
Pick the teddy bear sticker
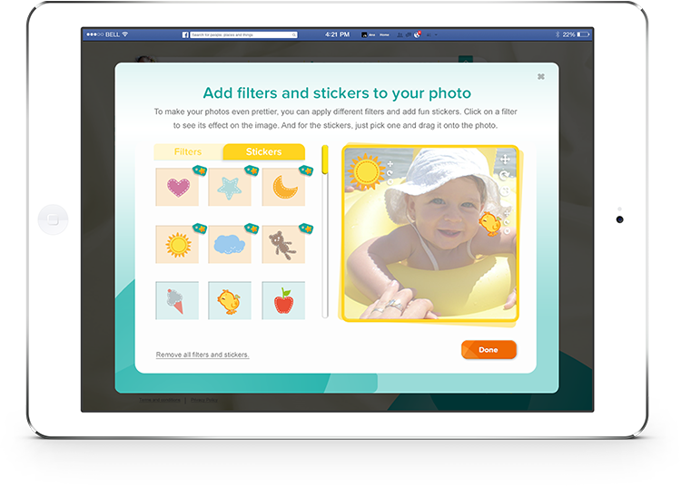coord(283,244)
